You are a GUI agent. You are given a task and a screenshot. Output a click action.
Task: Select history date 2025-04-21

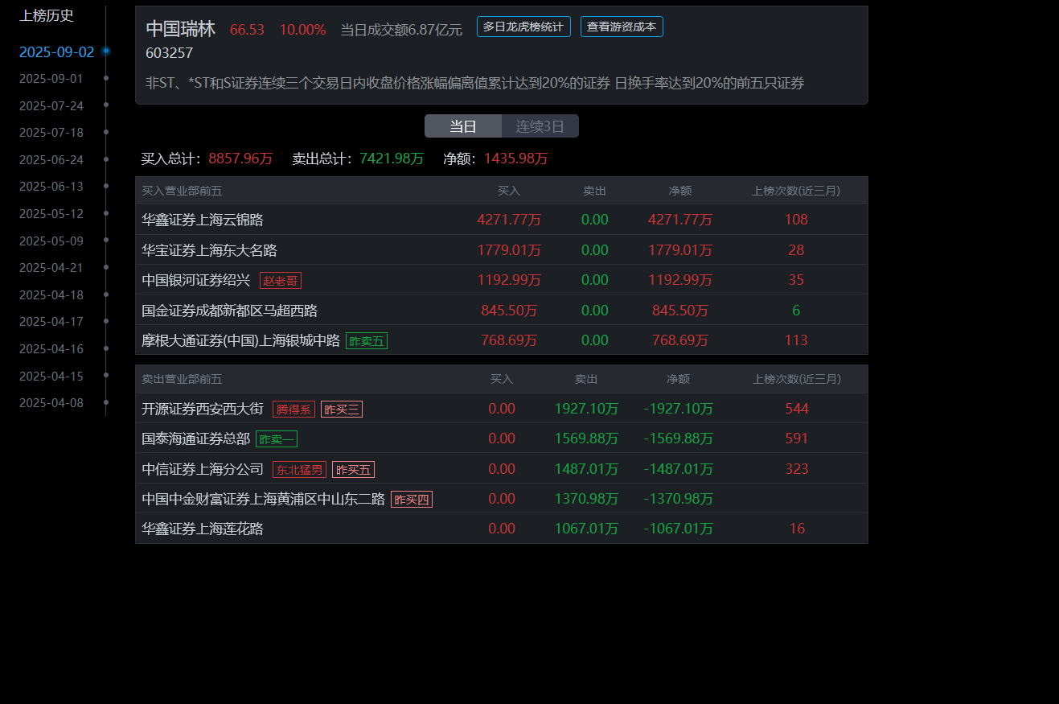tap(51, 268)
